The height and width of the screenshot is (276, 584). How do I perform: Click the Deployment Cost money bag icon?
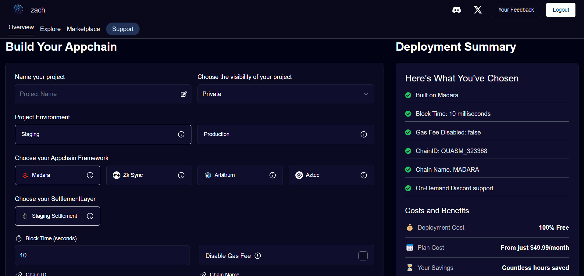[x=410, y=228]
